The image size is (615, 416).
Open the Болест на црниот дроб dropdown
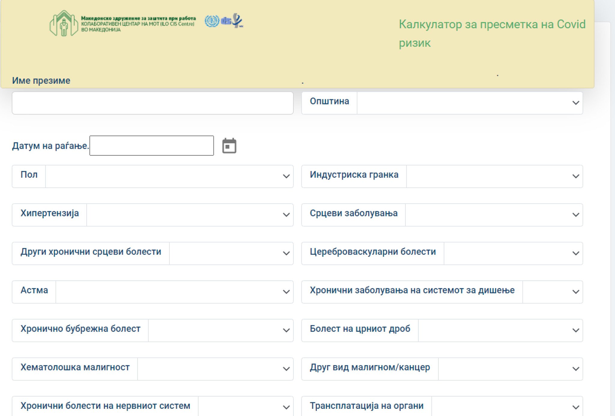(500, 330)
